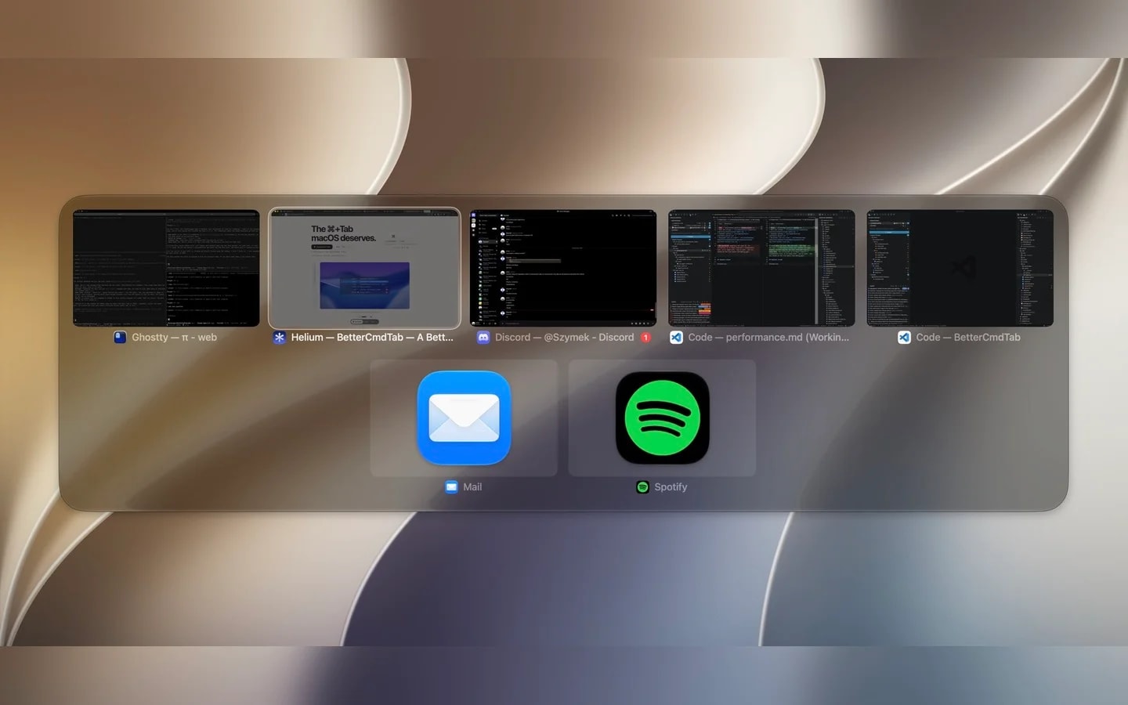Select the Helium BetterCmdTab window thumbnail

(364, 268)
